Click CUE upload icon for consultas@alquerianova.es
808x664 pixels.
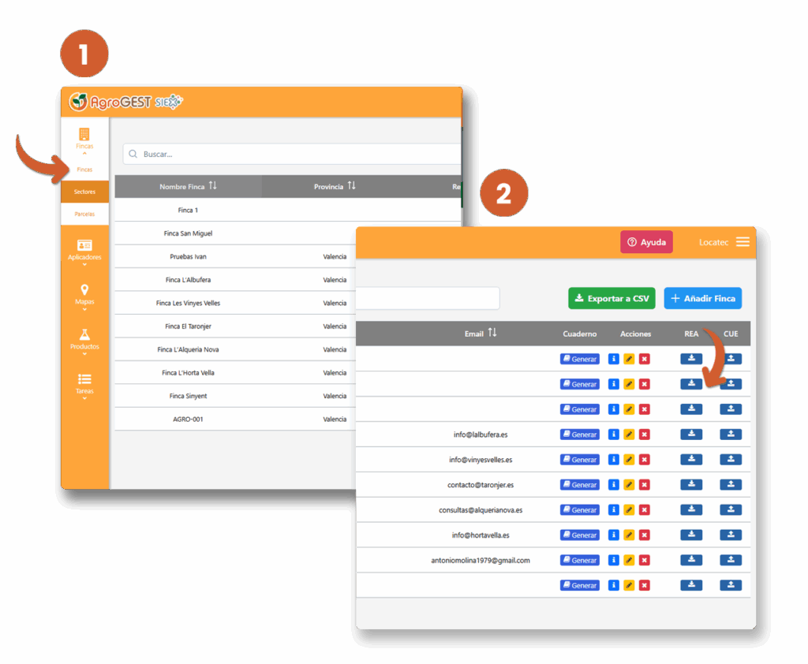point(731,509)
